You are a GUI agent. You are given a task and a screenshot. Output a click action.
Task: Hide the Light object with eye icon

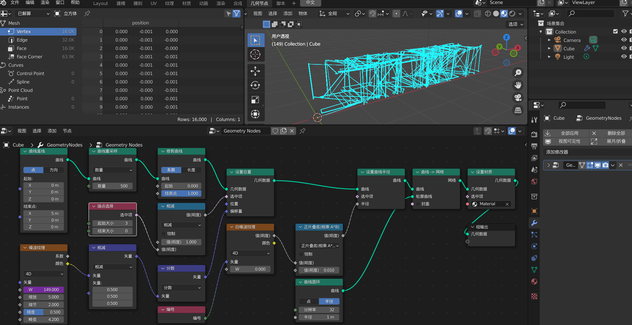click(x=624, y=57)
